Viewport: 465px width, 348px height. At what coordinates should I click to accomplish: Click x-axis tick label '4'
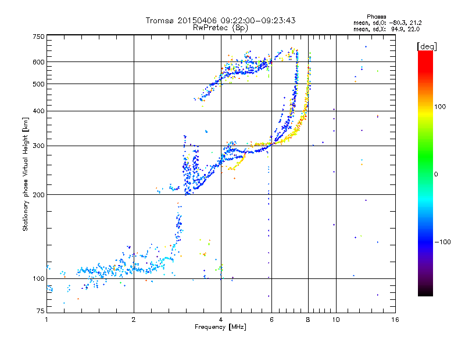point(221,320)
